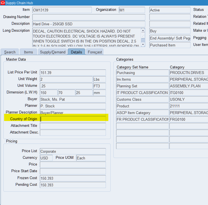Click the Unit Volume value .25

click(66, 86)
